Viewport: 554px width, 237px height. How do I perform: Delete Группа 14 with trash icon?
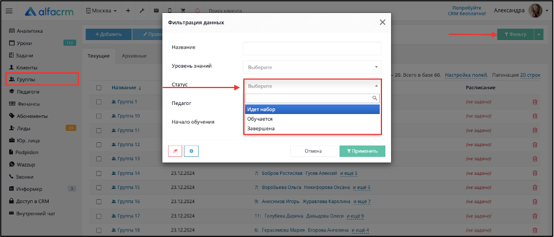click(x=535, y=173)
